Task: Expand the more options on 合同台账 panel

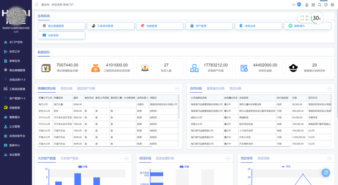Action: (329, 88)
